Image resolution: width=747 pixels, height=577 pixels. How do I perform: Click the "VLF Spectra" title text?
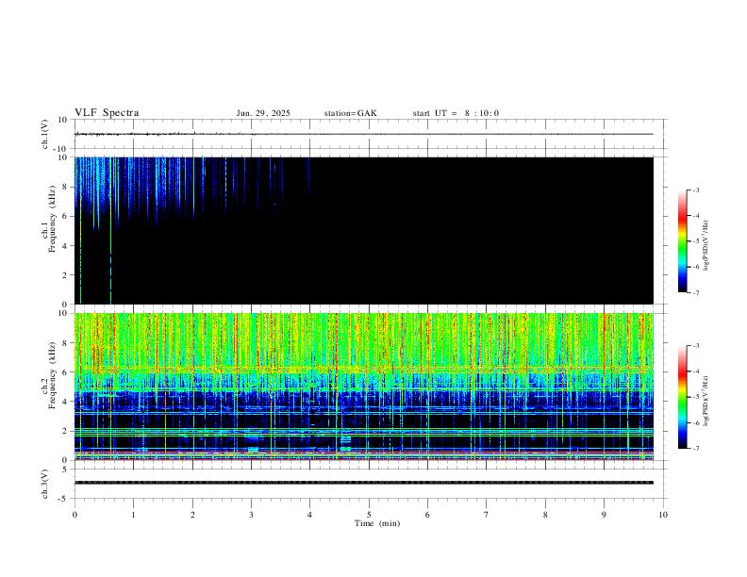[107, 113]
